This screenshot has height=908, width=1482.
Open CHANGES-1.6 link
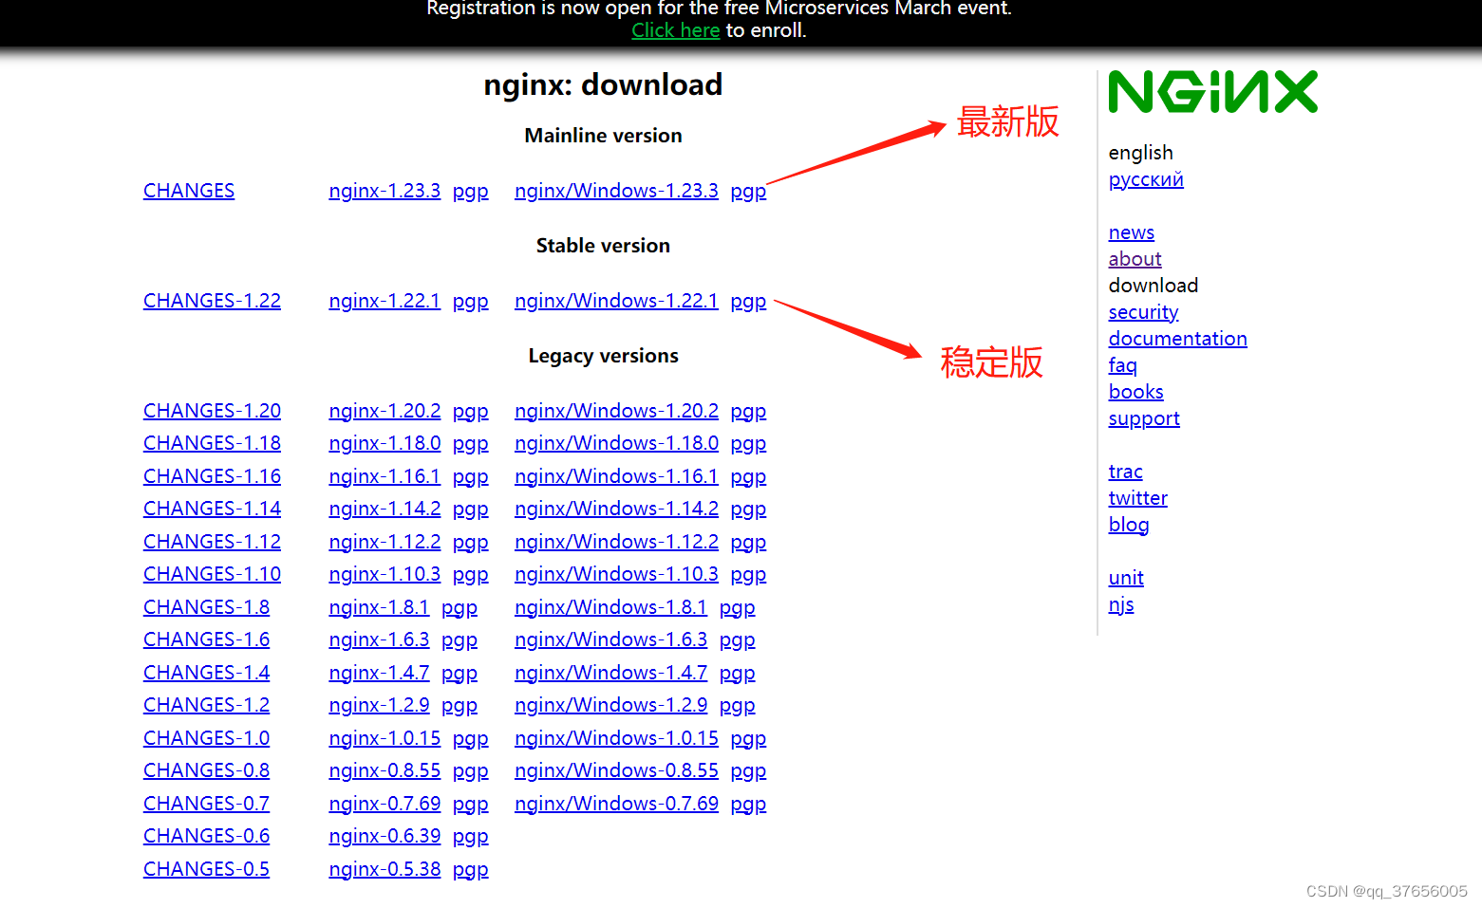point(206,639)
